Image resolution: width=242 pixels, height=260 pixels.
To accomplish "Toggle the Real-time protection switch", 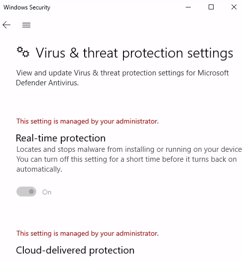I will click(x=26, y=192).
